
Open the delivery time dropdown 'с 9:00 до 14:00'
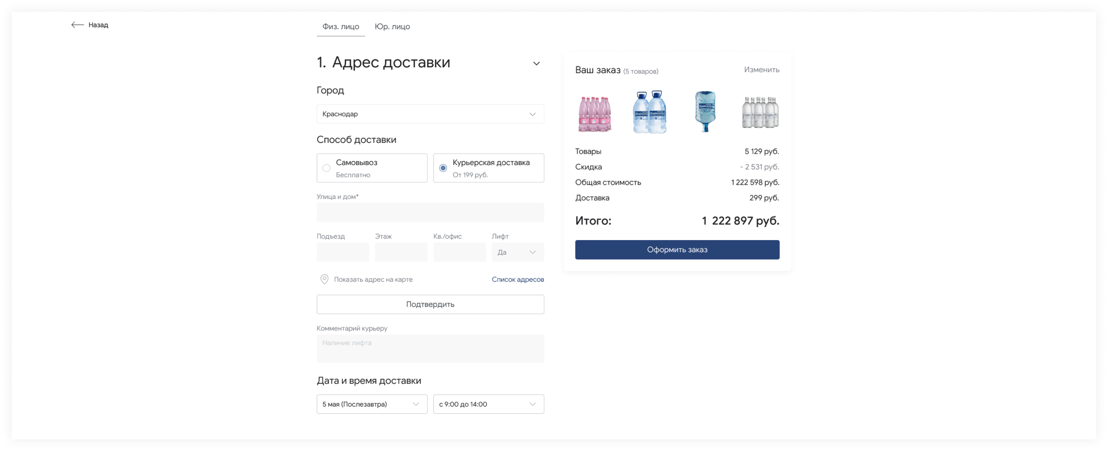(488, 404)
